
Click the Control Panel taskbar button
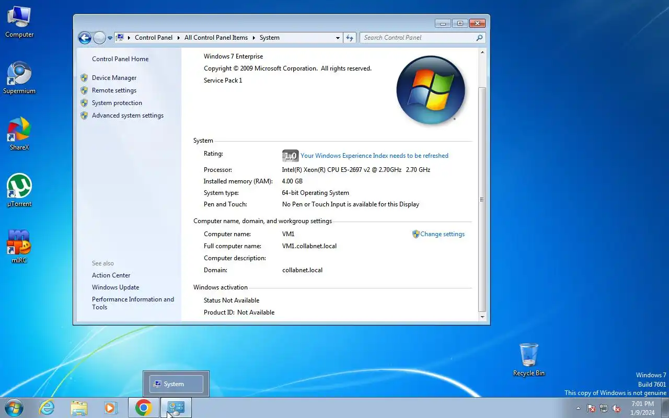(176, 408)
